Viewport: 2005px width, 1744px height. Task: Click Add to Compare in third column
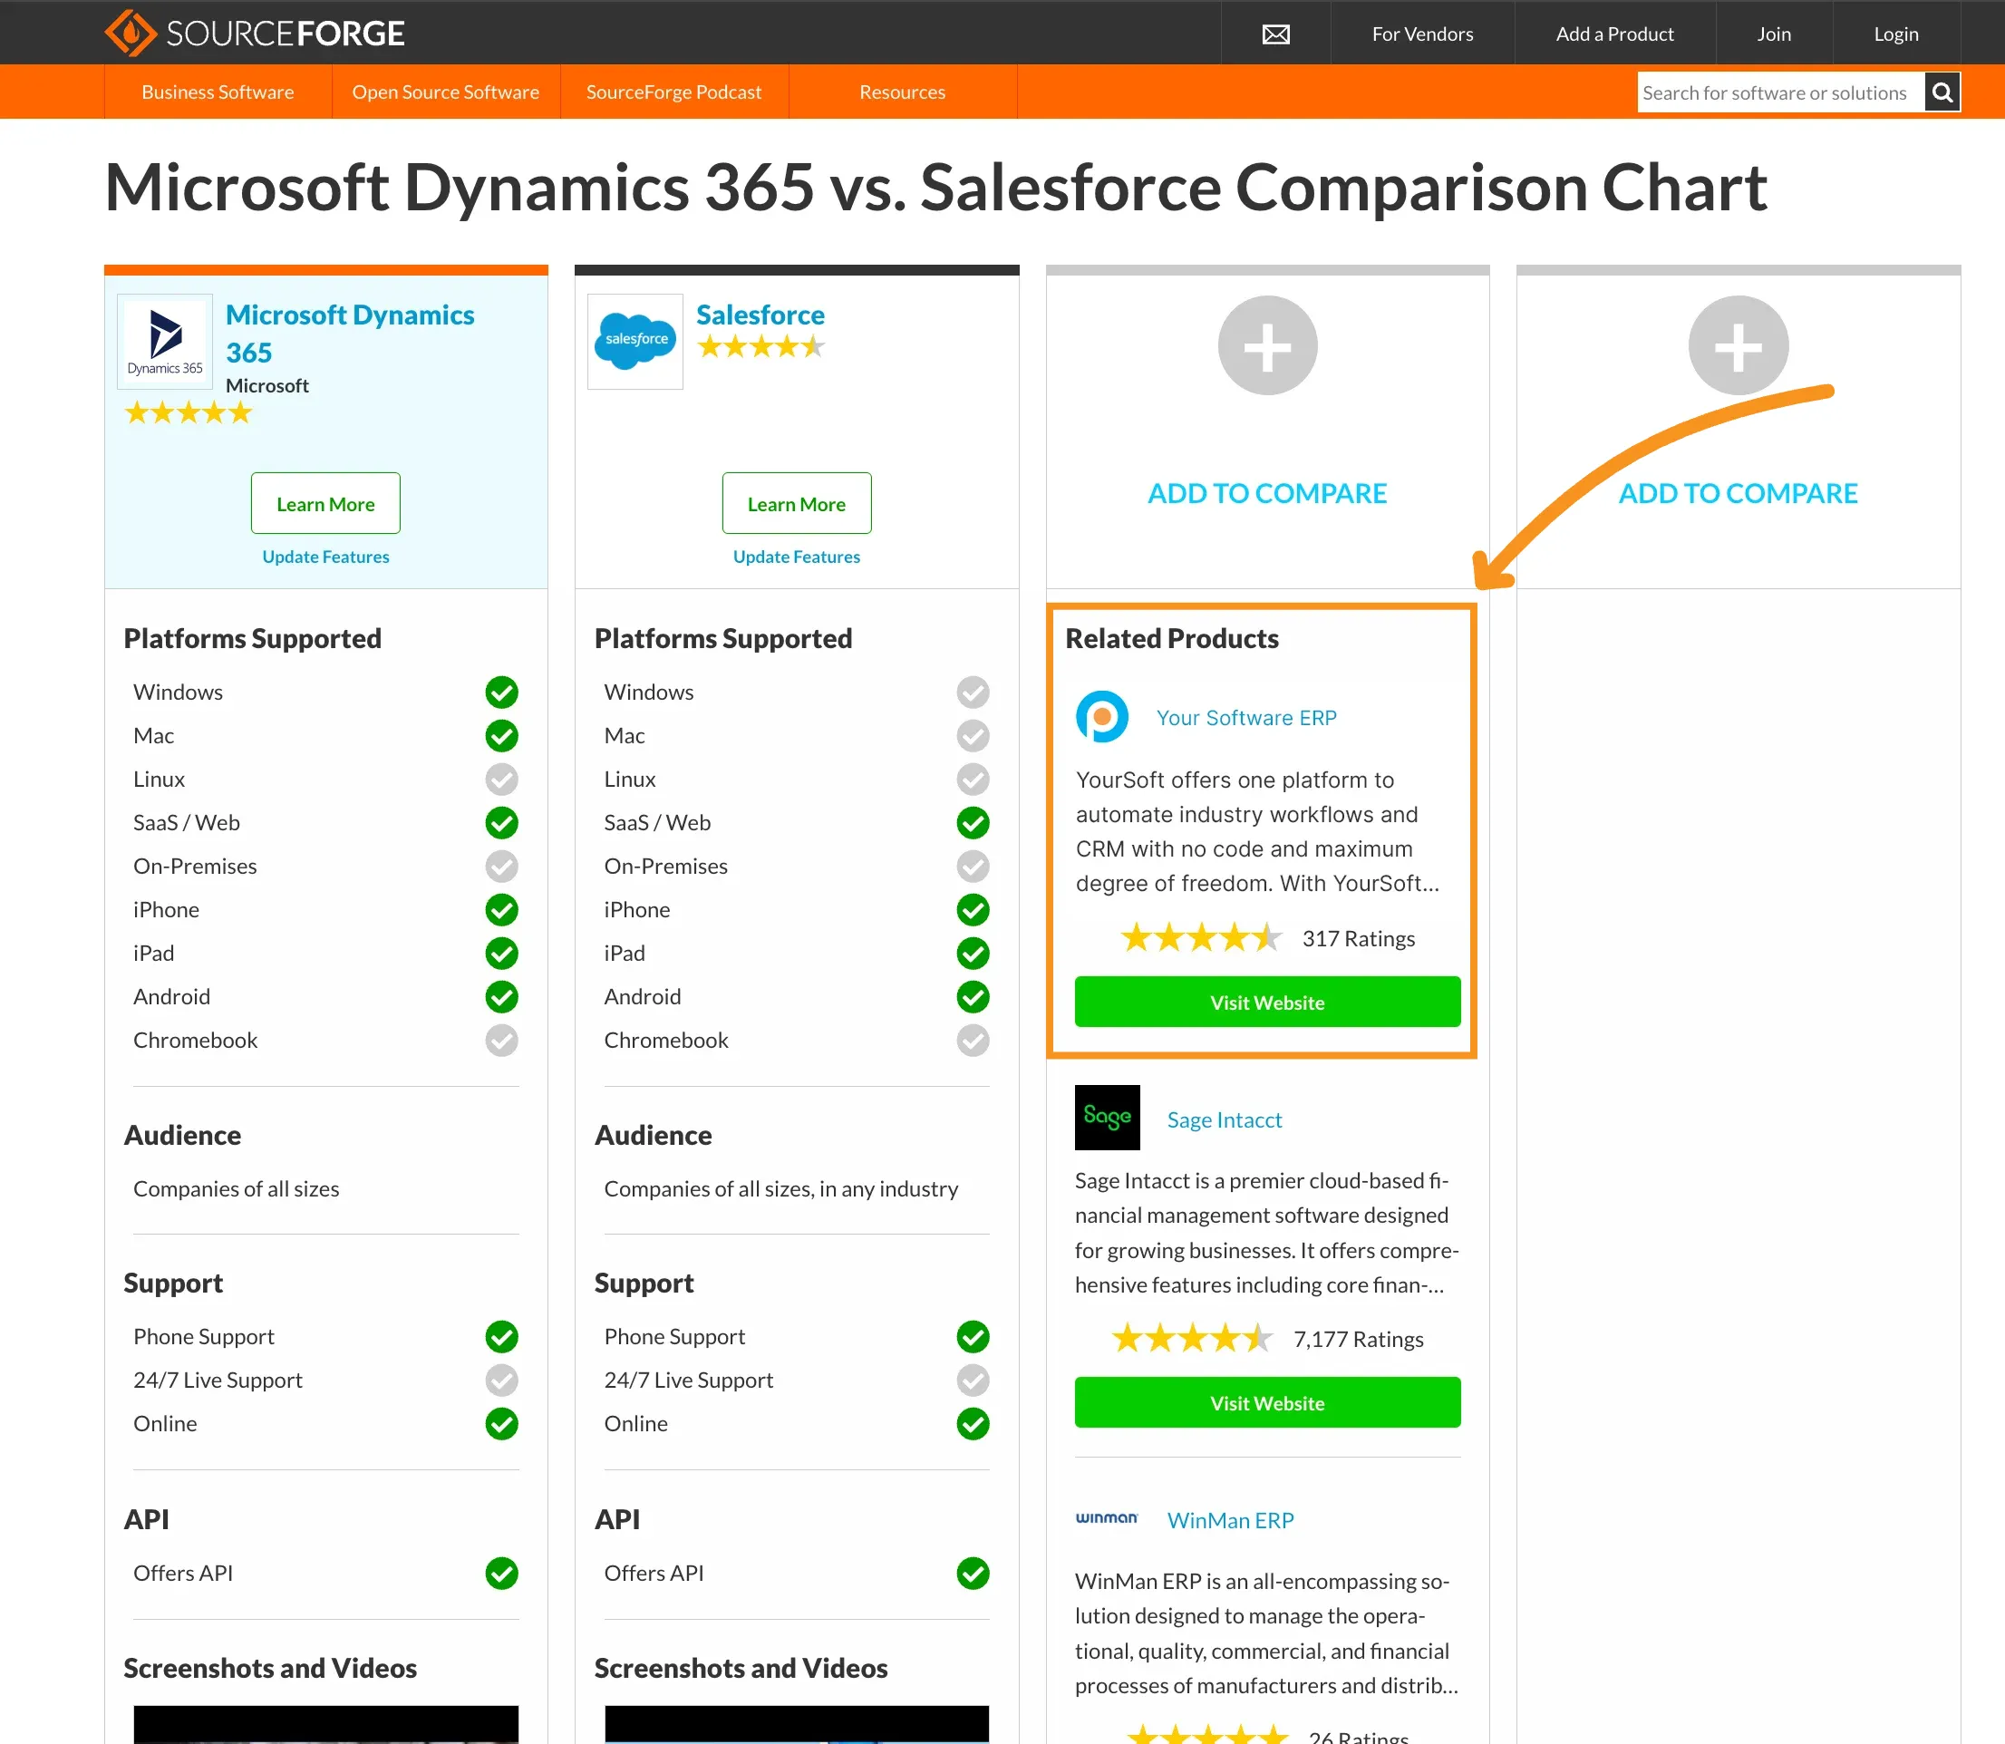[x=1267, y=493]
